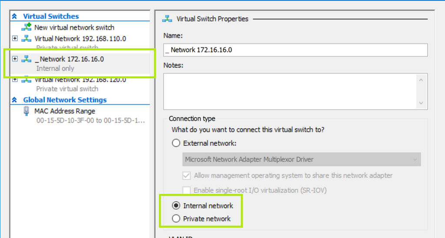Choose the Private network radio option
Image resolution: width=445 pixels, height=238 pixels.
click(176, 219)
